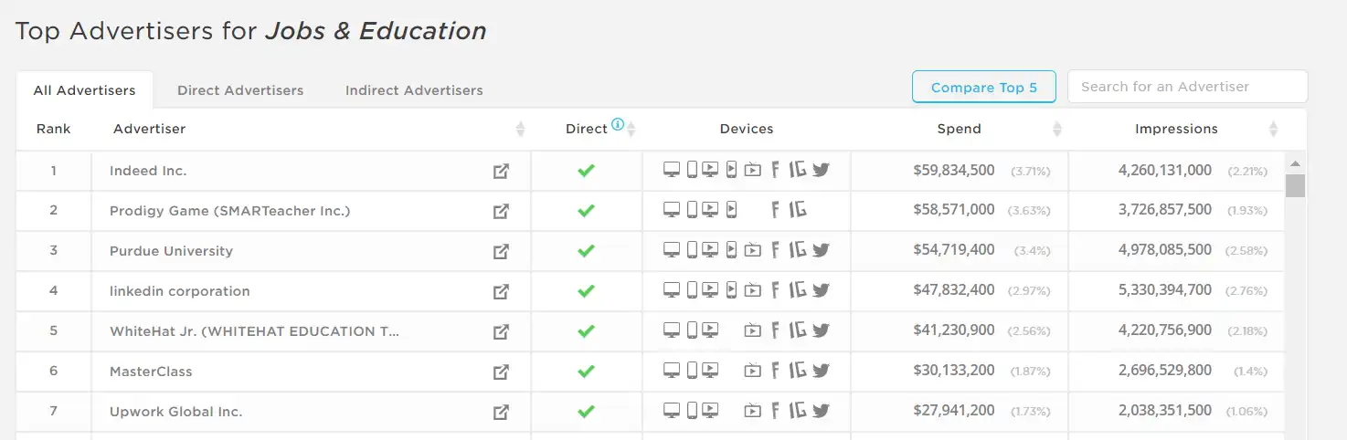Viewport: 1347px width, 440px height.
Task: Click Instagram icon in Upwork Global row
Action: [798, 411]
